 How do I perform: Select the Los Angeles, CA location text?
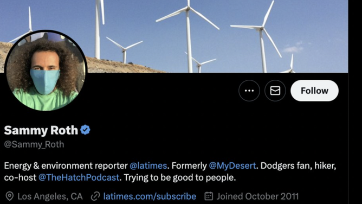point(50,196)
